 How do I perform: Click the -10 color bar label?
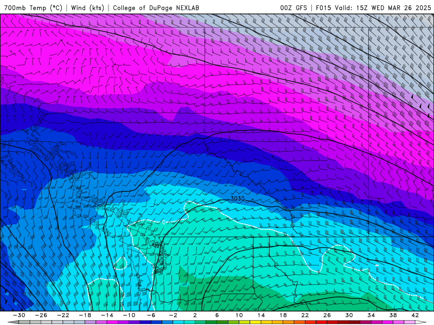[129, 315]
